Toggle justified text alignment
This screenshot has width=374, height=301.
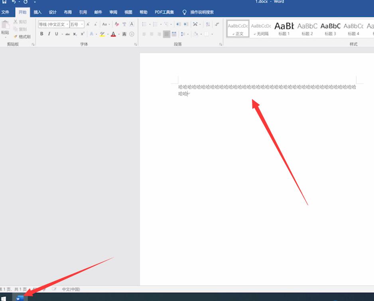point(167,34)
